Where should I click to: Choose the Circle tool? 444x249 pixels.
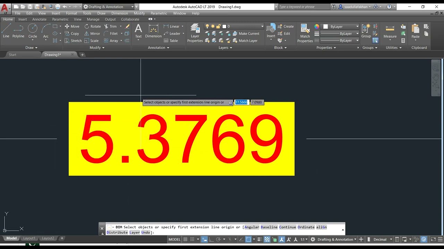point(33,31)
